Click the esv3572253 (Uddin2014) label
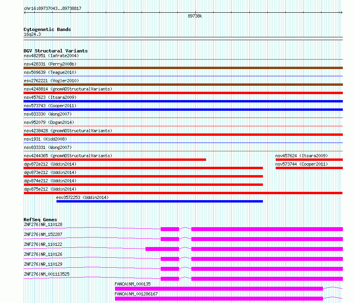Image resolution: width=354 pixels, height=303 pixels. click(x=82, y=197)
